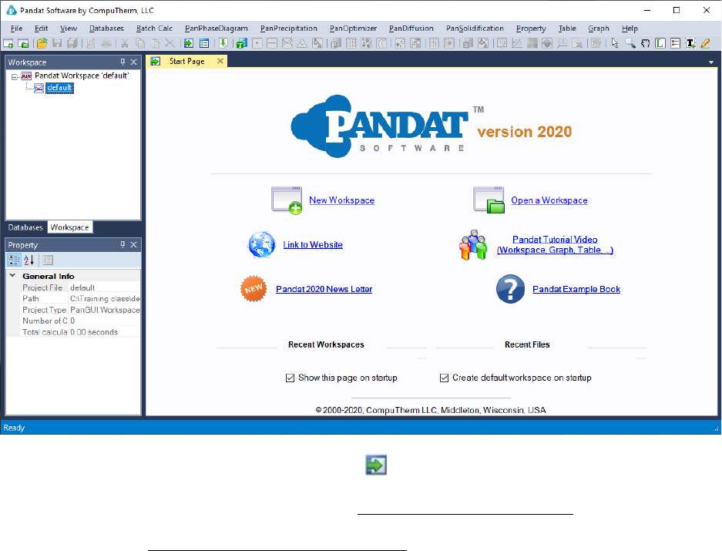
Task: Uncheck Show this page on startup
Action: (290, 378)
